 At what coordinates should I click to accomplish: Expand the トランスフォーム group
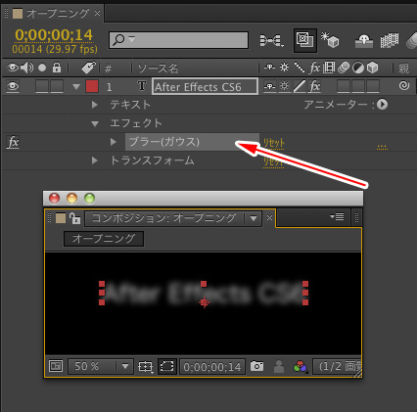point(95,160)
